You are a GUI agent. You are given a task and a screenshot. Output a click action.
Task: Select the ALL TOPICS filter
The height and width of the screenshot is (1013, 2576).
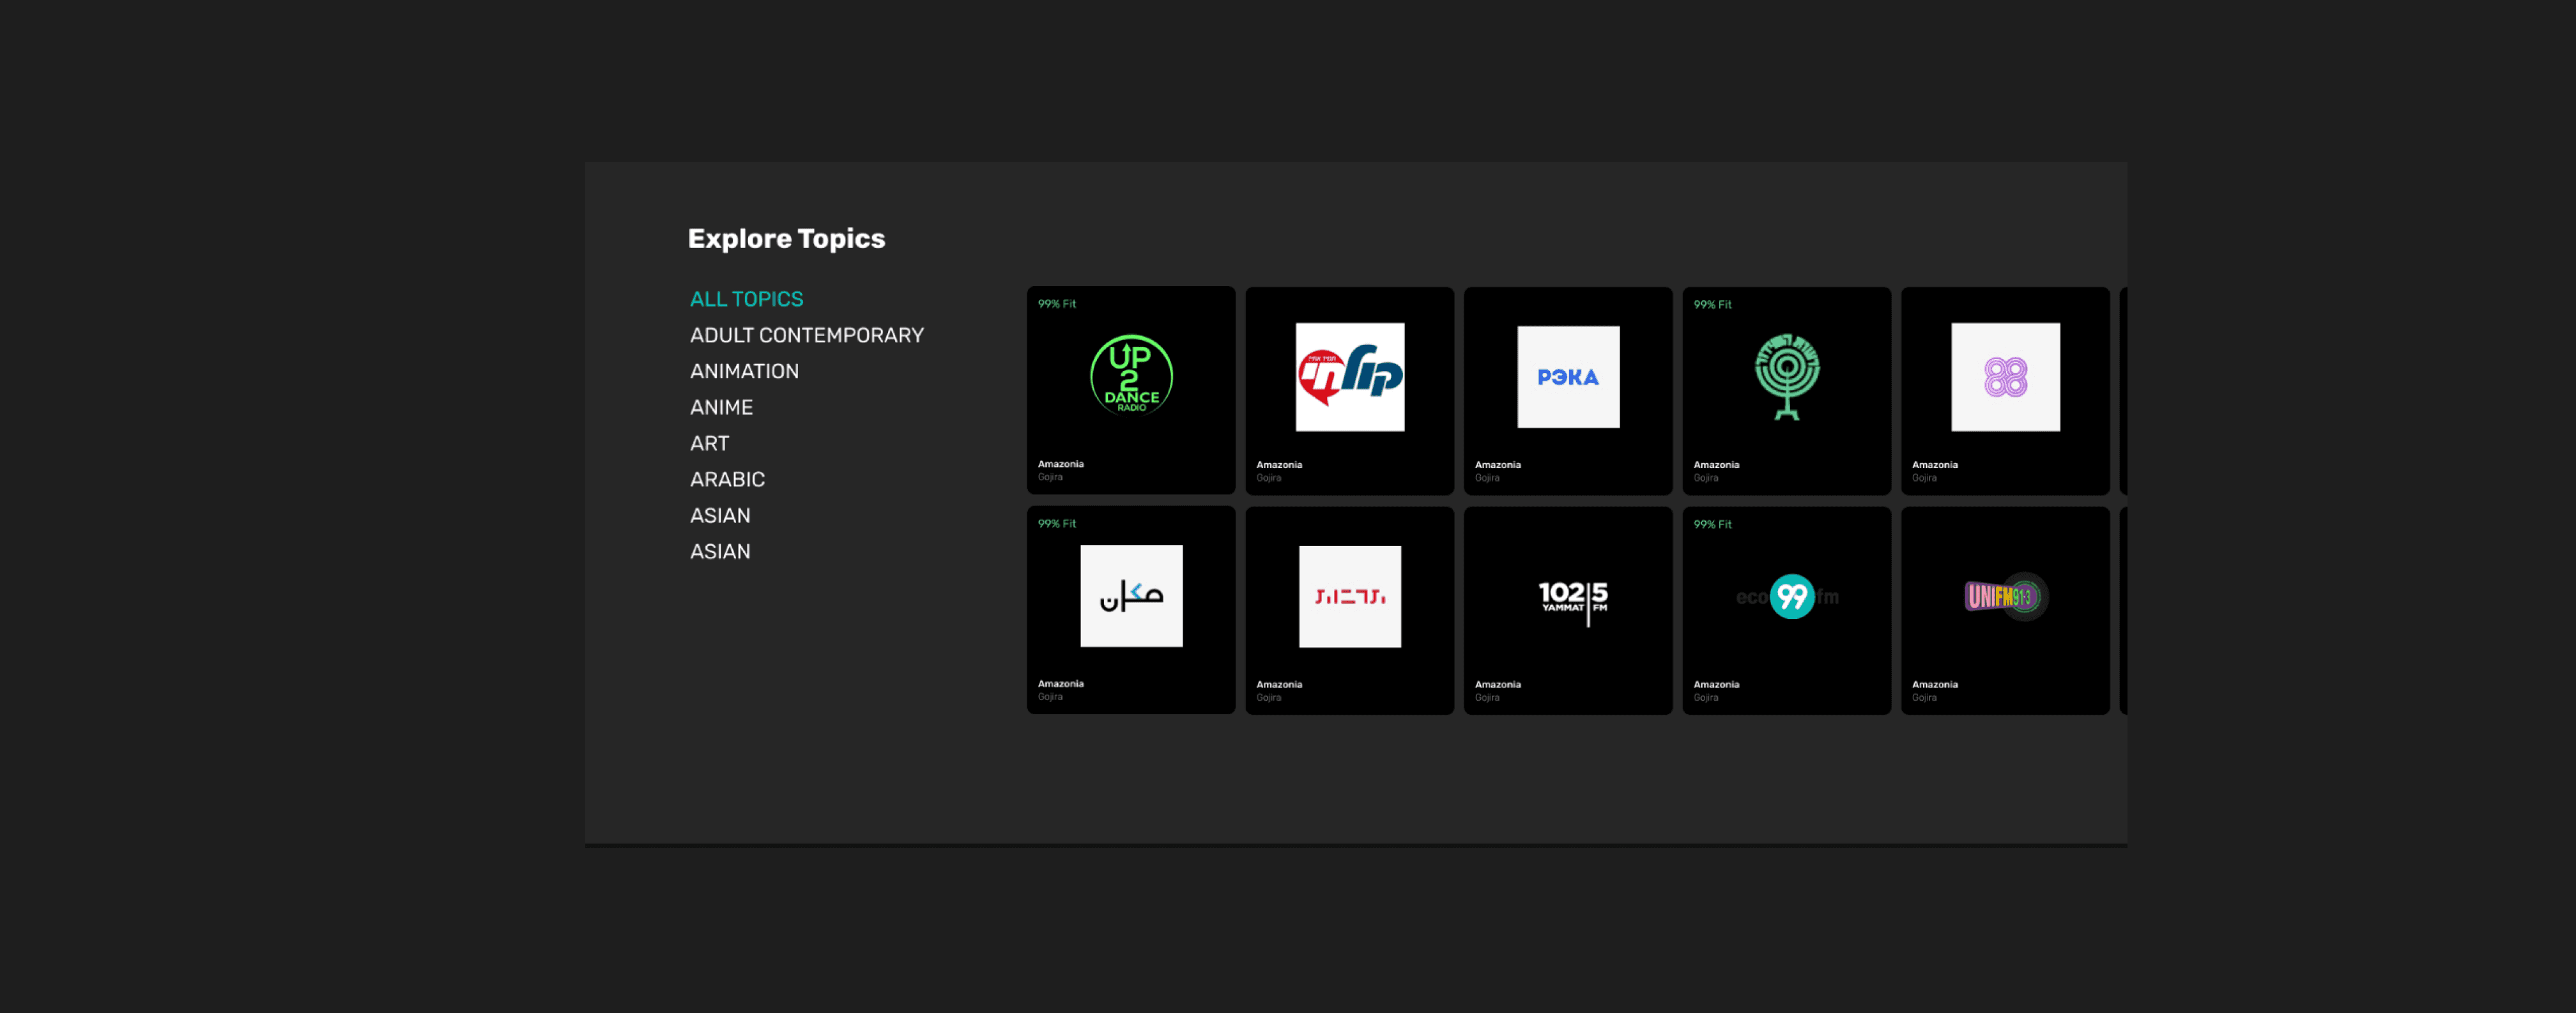746,299
